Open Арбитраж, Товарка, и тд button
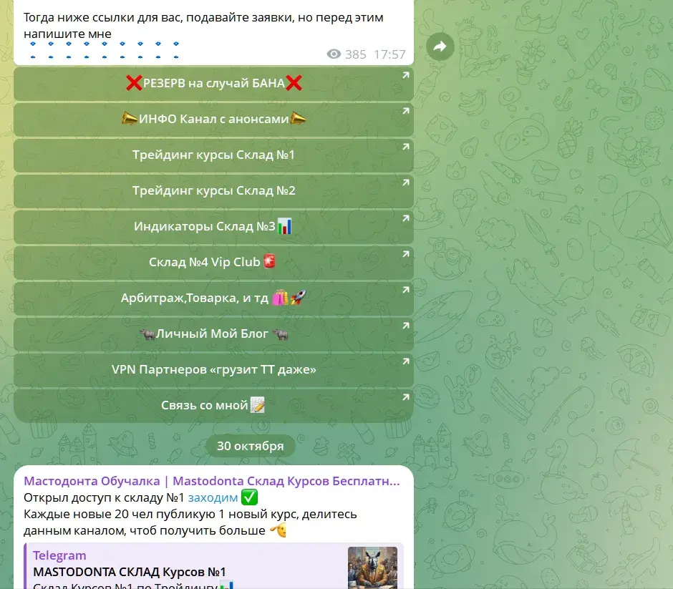 (x=213, y=298)
